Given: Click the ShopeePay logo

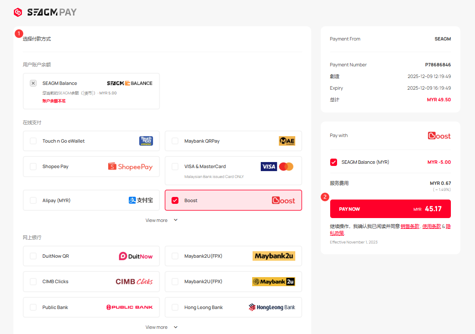Looking at the screenshot, I should [x=130, y=167].
